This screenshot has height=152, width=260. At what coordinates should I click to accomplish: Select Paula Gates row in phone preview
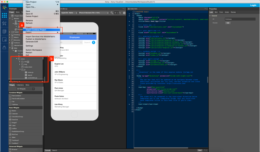tap(75, 98)
